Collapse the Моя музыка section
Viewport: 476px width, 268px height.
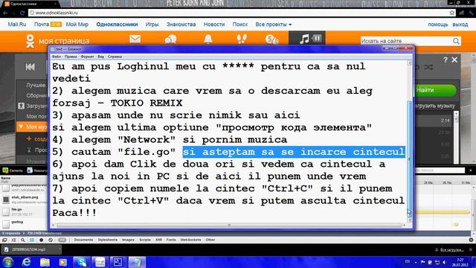coord(21,127)
